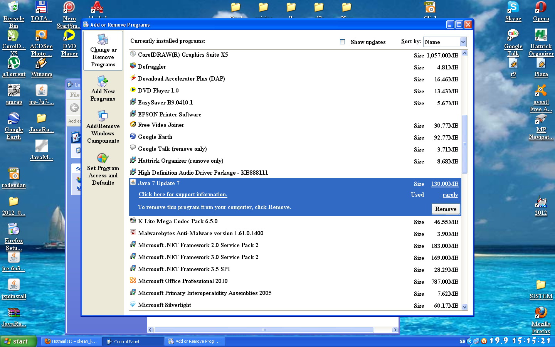
Task: Select Google Talk desktop shortcut
Action: [x=513, y=42]
